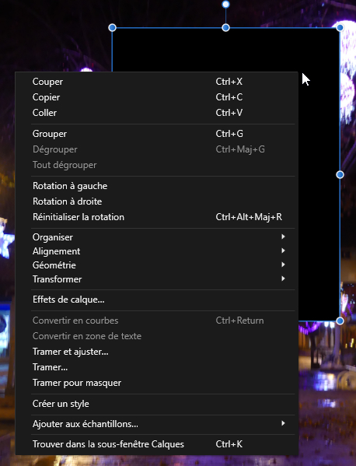This screenshot has width=356, height=466.
Task: Click the top-left corner selection handle
Action: 112,28
